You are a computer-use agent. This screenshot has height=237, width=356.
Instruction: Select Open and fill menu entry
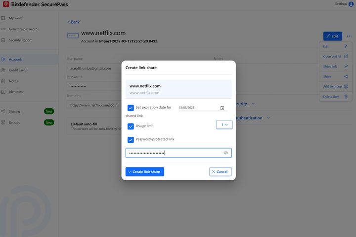[336, 56]
